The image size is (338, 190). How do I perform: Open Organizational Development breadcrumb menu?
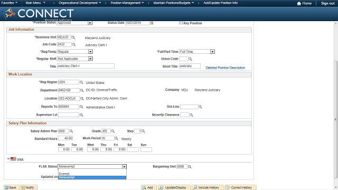tap(80, 3)
